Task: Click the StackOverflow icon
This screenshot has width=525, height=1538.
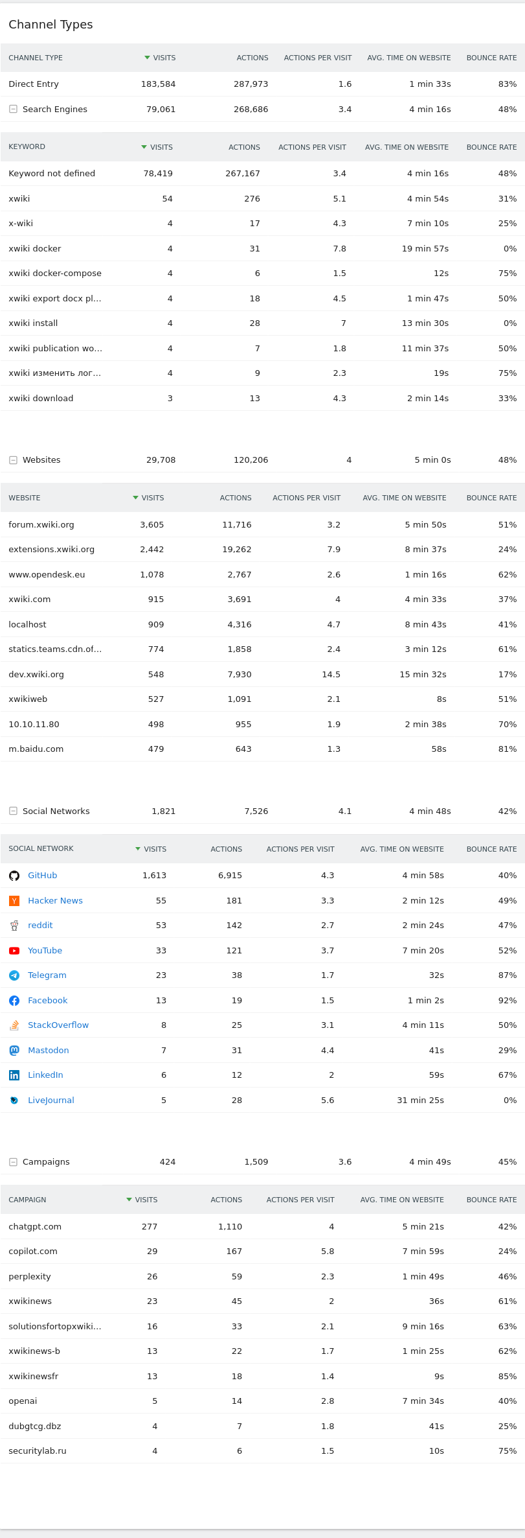Action: tap(14, 1025)
